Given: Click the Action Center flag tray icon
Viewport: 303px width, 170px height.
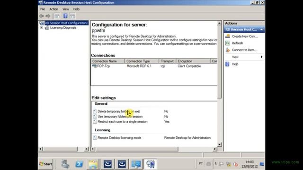Looking at the screenshot, I should tap(222, 164).
